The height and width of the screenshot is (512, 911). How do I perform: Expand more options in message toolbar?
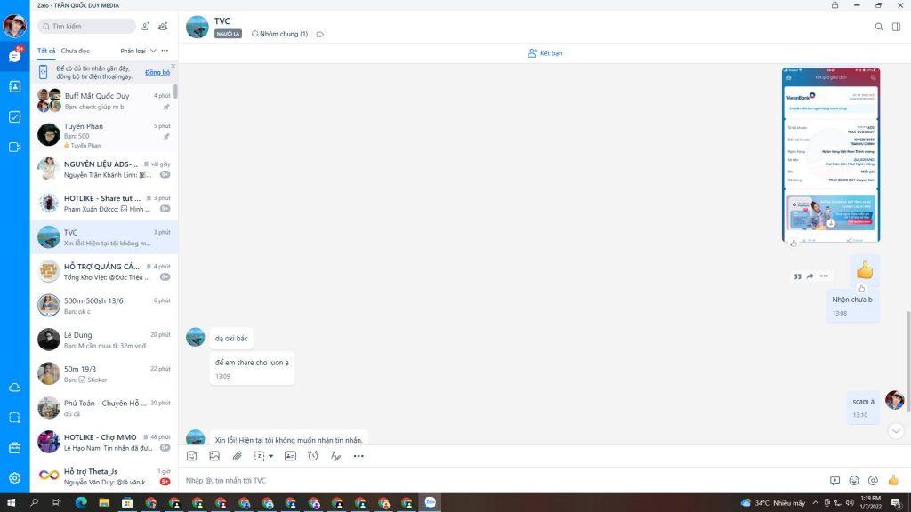(x=359, y=456)
